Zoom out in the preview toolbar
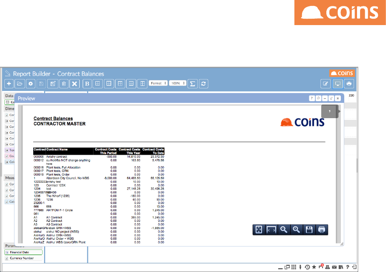386x272 pixels. click(x=284, y=230)
